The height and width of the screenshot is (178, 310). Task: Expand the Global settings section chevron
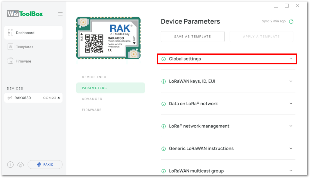(291, 59)
